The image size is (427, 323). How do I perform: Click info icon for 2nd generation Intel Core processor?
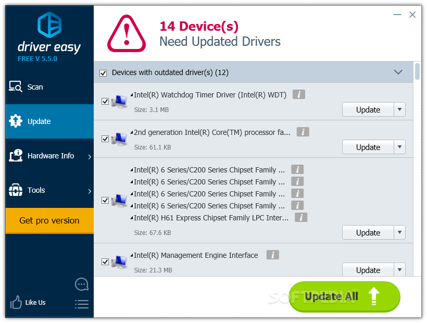pyautogui.click(x=303, y=132)
